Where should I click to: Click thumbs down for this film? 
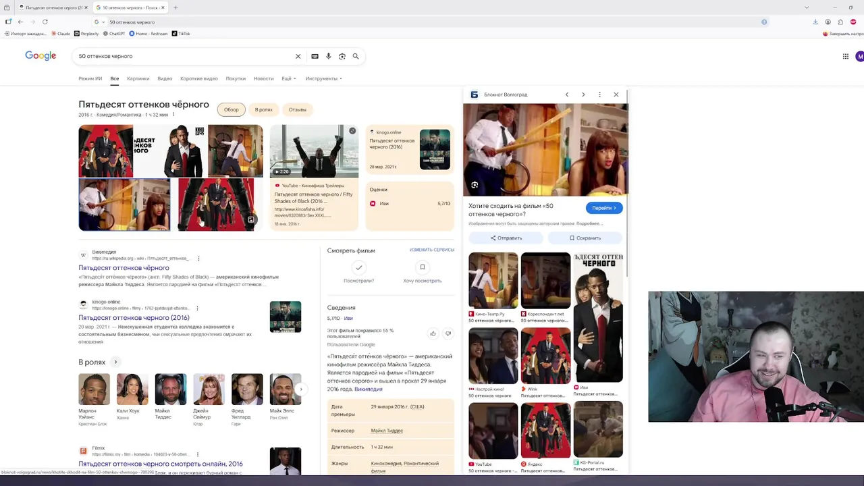tap(448, 333)
